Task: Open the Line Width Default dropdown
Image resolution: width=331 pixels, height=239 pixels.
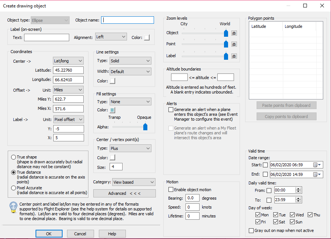Action: coord(130,72)
